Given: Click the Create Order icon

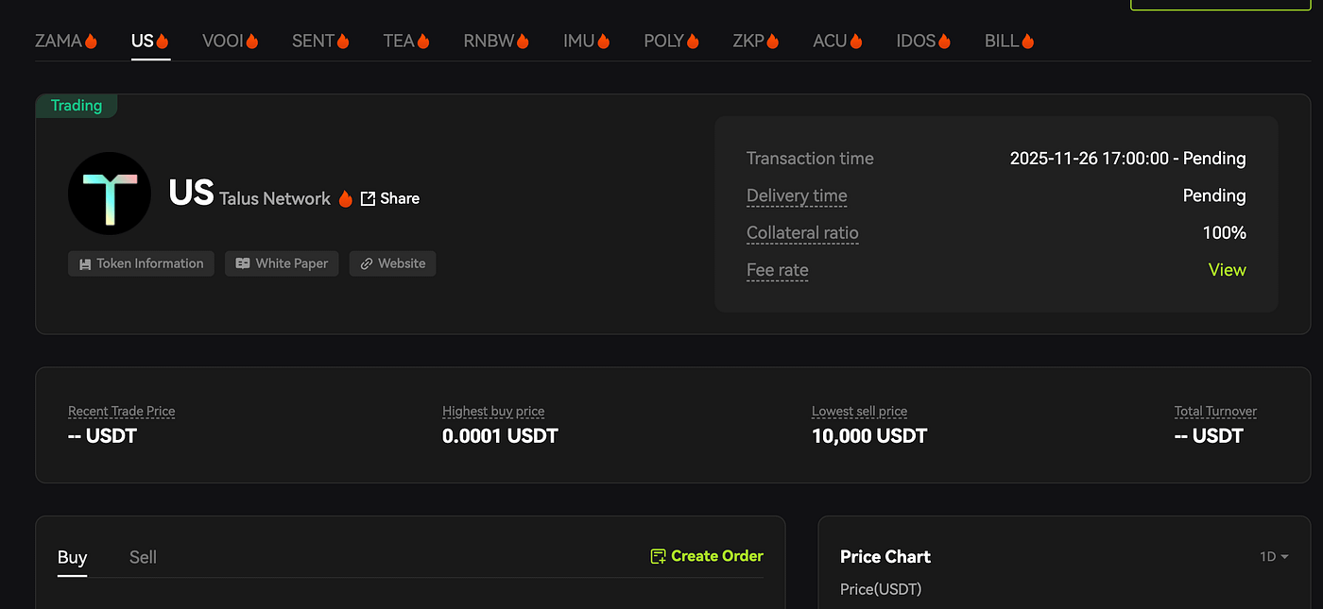Looking at the screenshot, I should point(659,556).
